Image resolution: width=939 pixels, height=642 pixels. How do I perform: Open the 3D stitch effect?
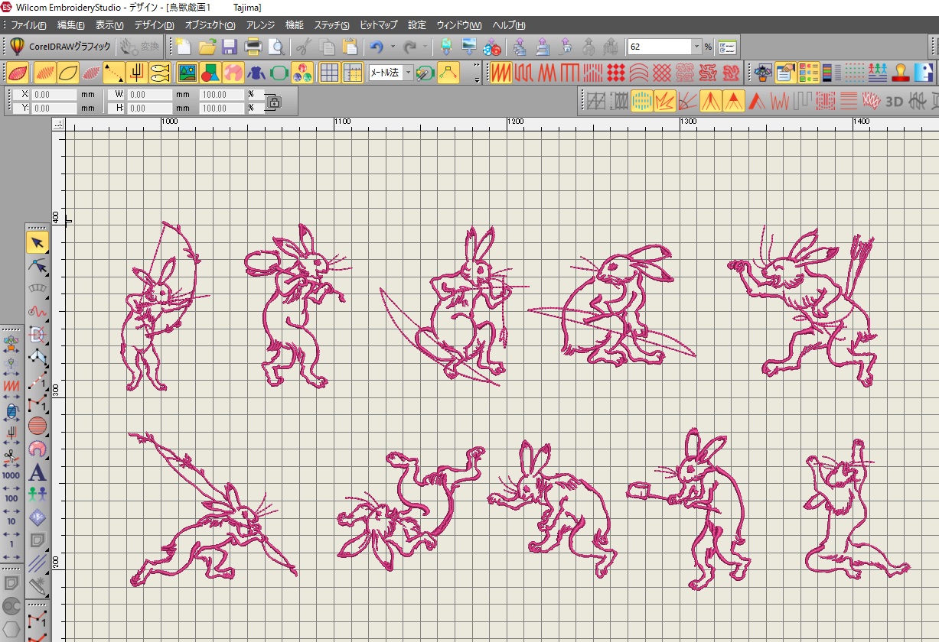click(894, 100)
